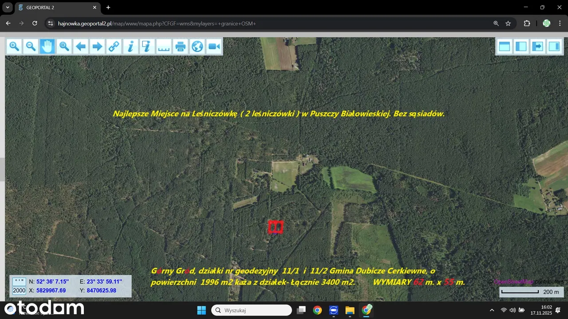
Task: Switch coordinate format with degrees button
Action: (19, 281)
